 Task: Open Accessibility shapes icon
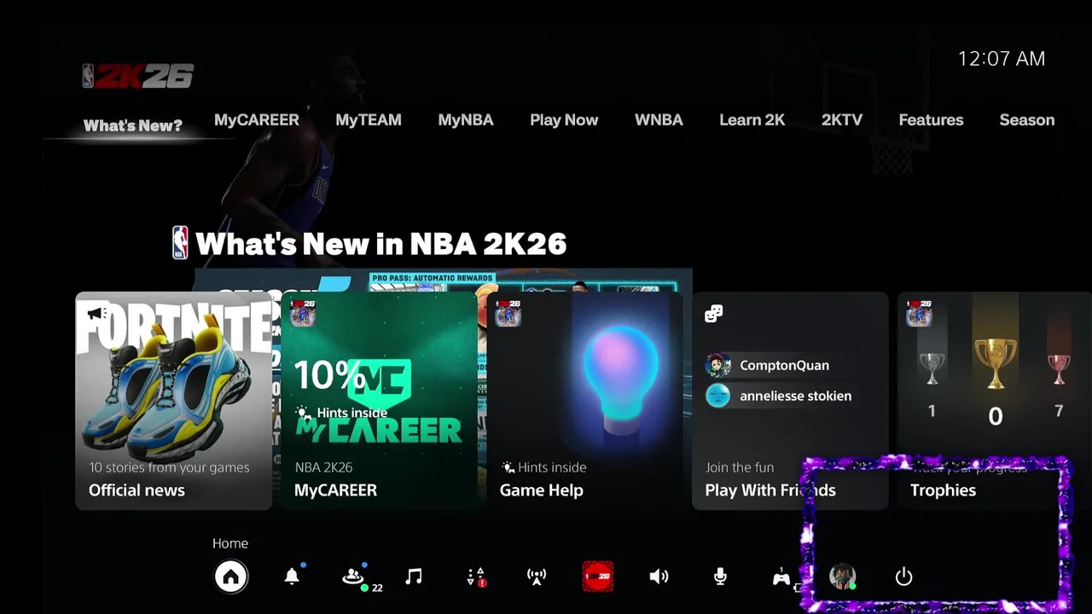pyautogui.click(x=476, y=577)
